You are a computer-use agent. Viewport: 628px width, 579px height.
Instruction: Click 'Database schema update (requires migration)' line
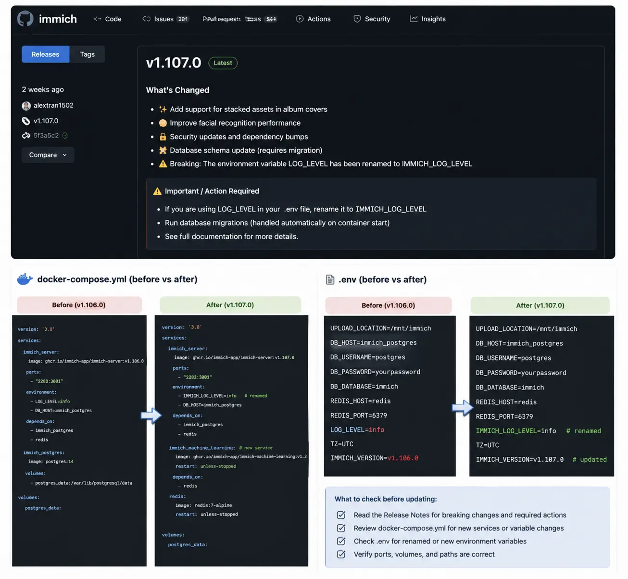click(246, 150)
